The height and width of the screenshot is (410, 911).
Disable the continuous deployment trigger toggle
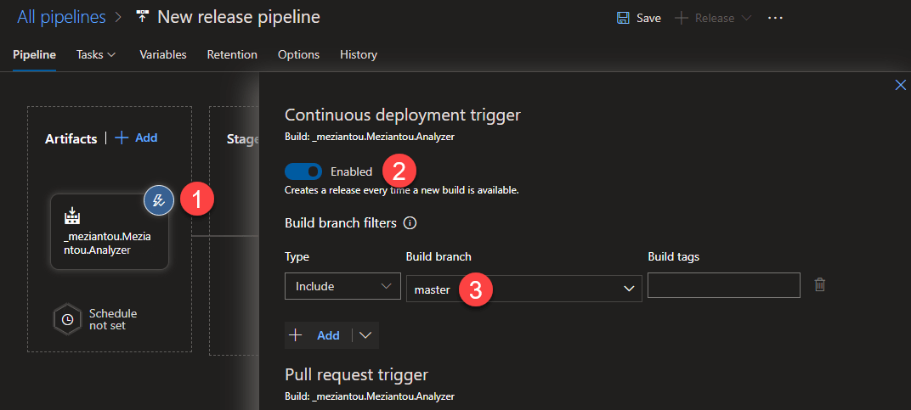click(303, 171)
